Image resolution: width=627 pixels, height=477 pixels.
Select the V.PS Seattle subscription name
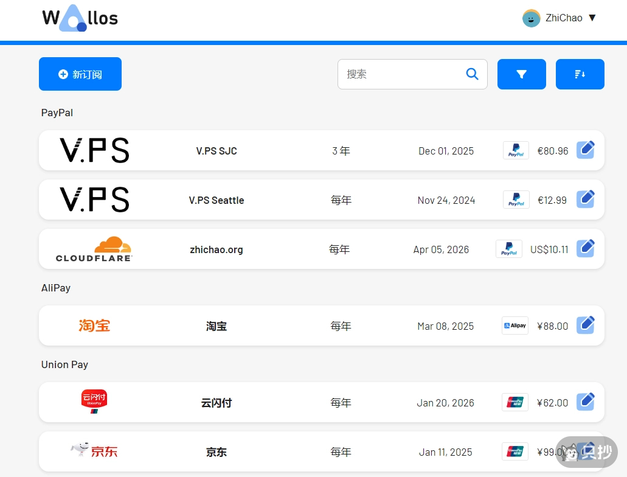pos(216,200)
